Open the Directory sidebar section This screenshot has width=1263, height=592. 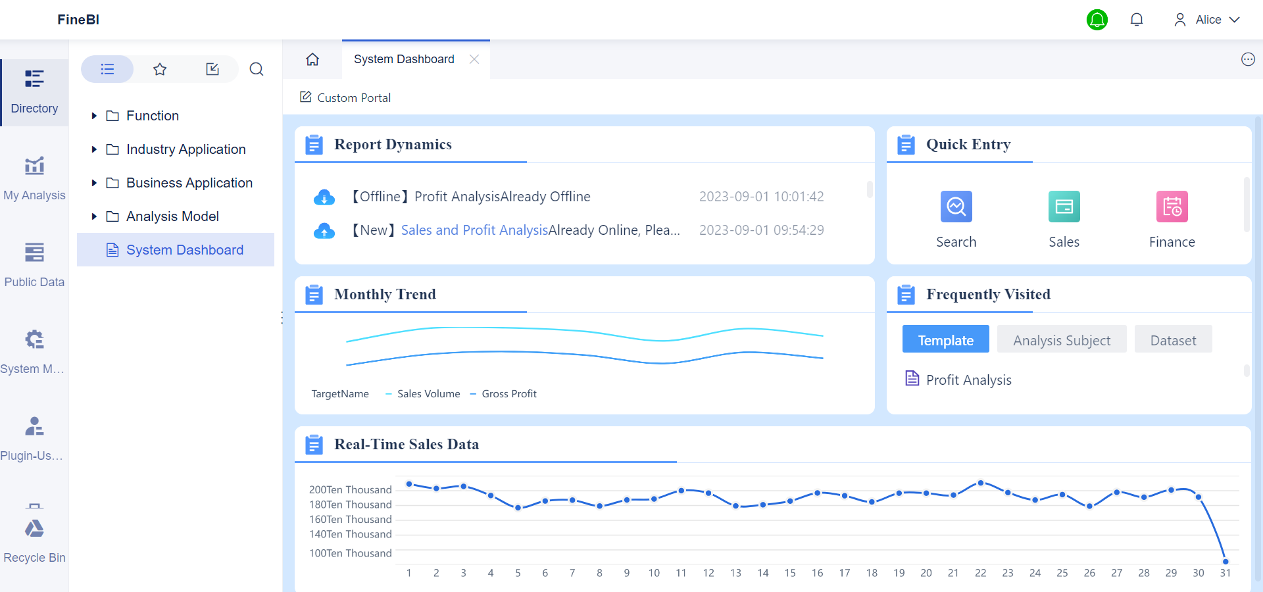[x=34, y=92]
